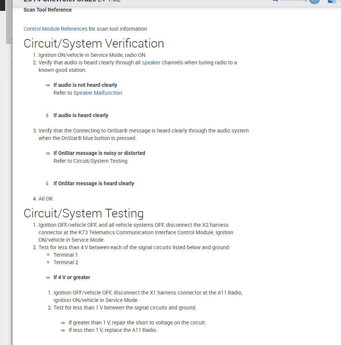Click 'Test for less than 1 V' step text

coord(125,308)
